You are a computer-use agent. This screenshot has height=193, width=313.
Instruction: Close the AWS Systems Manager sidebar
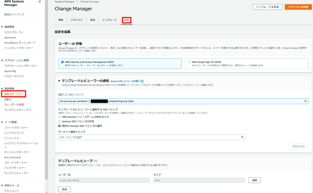point(40,2)
